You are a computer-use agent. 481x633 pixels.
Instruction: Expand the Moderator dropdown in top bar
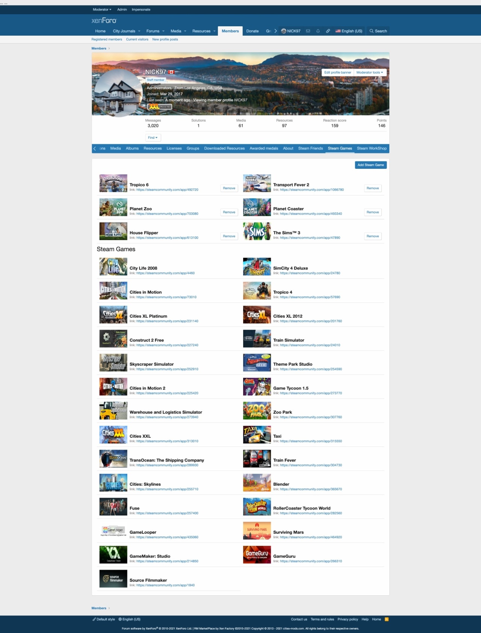point(102,9)
